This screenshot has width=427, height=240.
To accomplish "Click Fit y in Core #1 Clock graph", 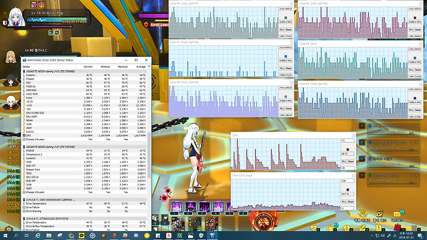I will click(282, 68).
